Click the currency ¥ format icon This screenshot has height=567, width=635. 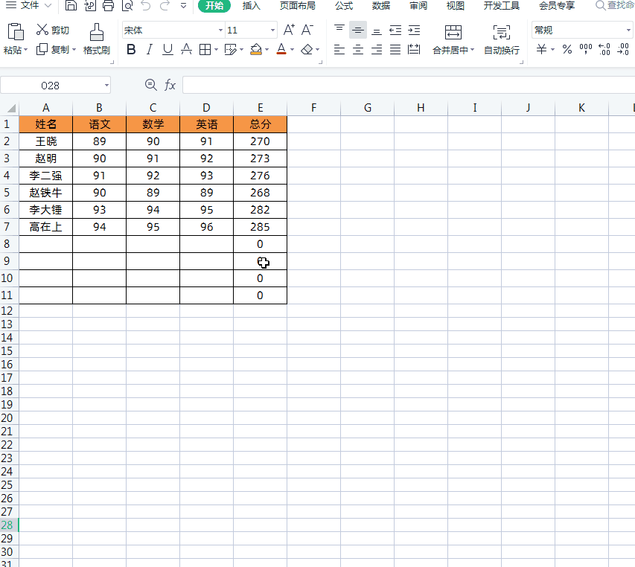(x=541, y=49)
